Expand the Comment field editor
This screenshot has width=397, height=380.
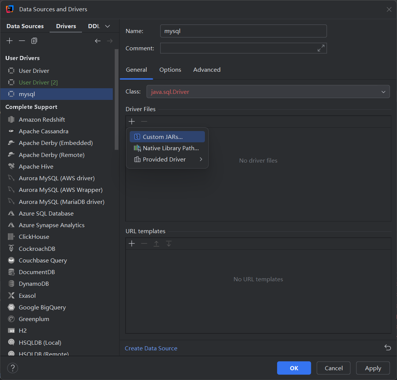(321, 48)
